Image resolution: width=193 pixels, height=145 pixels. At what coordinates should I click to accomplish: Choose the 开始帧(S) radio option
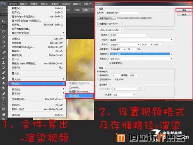point(98,75)
